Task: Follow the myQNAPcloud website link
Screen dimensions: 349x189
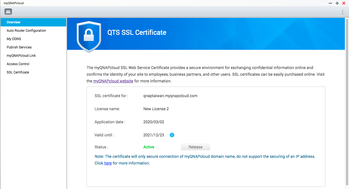Action: pos(113,81)
